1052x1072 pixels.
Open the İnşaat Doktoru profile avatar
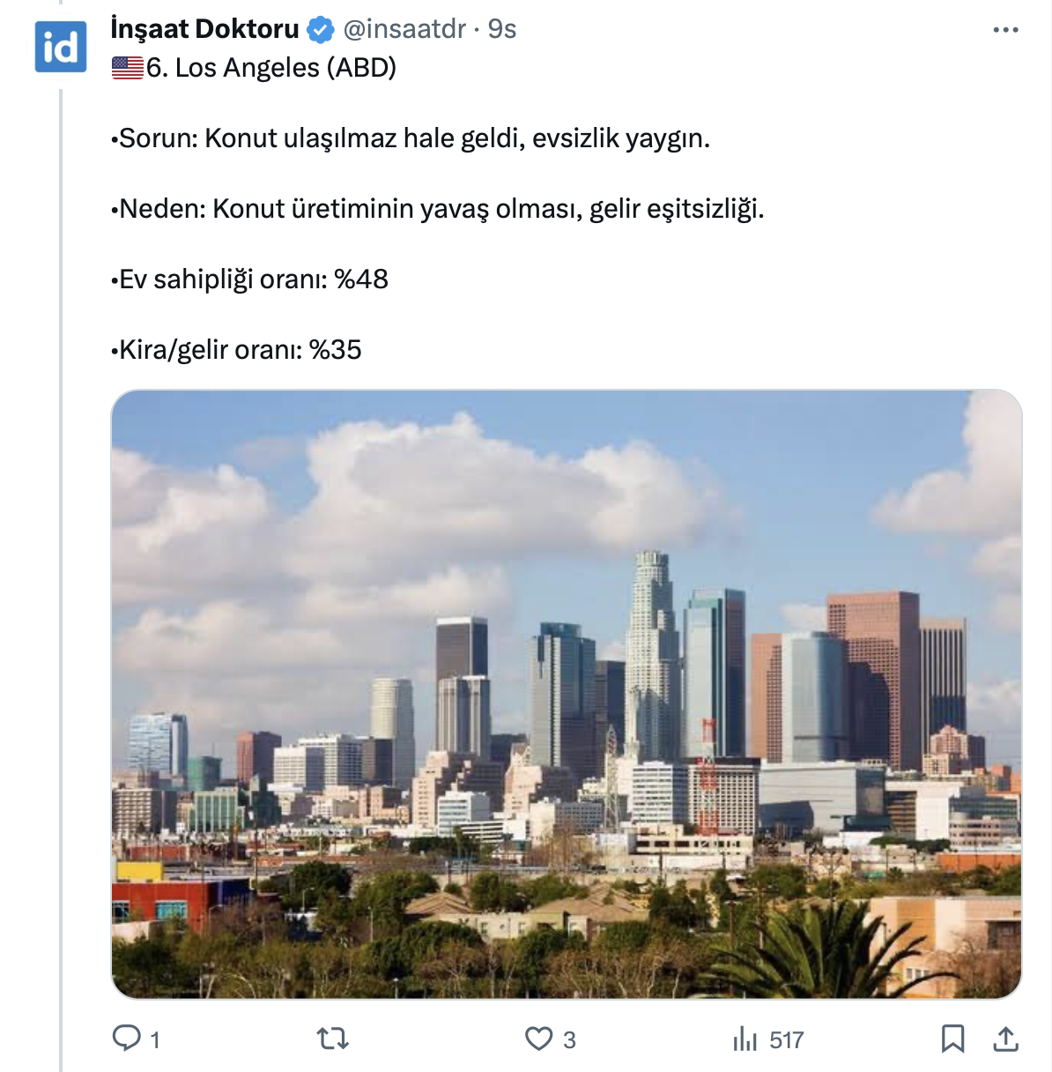tap(61, 47)
